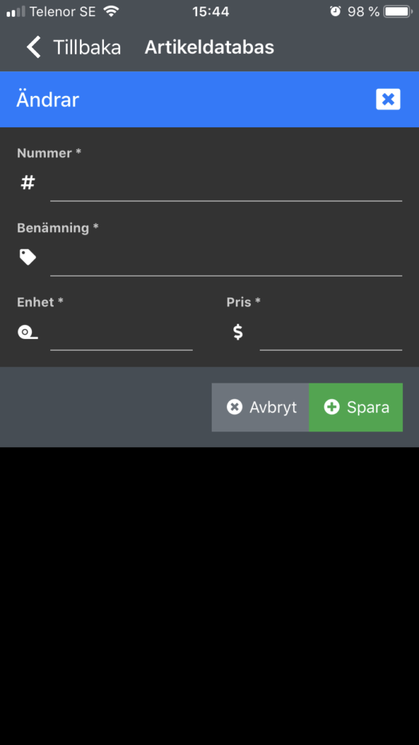
Task: Tap the Artikeldatabas title
Action: (x=209, y=47)
